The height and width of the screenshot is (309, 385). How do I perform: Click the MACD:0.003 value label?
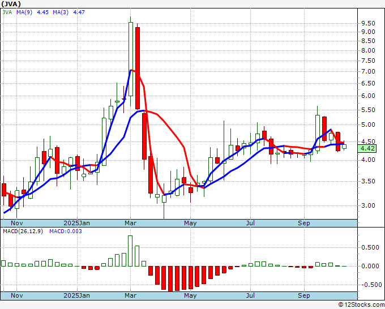pos(66,231)
